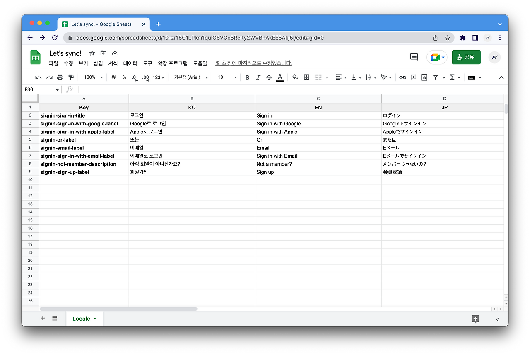The image size is (530, 355).
Task: Move document using folder icon
Action: tap(104, 53)
